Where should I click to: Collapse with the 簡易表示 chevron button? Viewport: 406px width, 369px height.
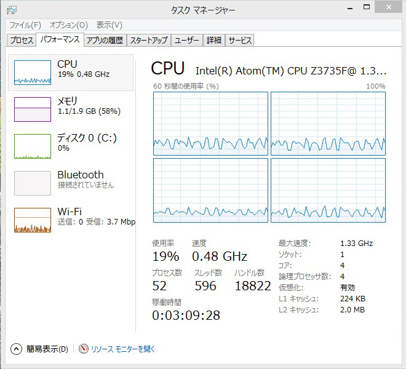16,349
